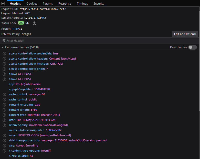Click help icon beside access-control-allow-origin header
Viewport: 200px width, 159px height.
click(x=4, y=69)
